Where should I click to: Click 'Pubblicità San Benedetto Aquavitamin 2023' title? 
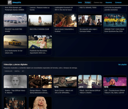coord(38,52)
